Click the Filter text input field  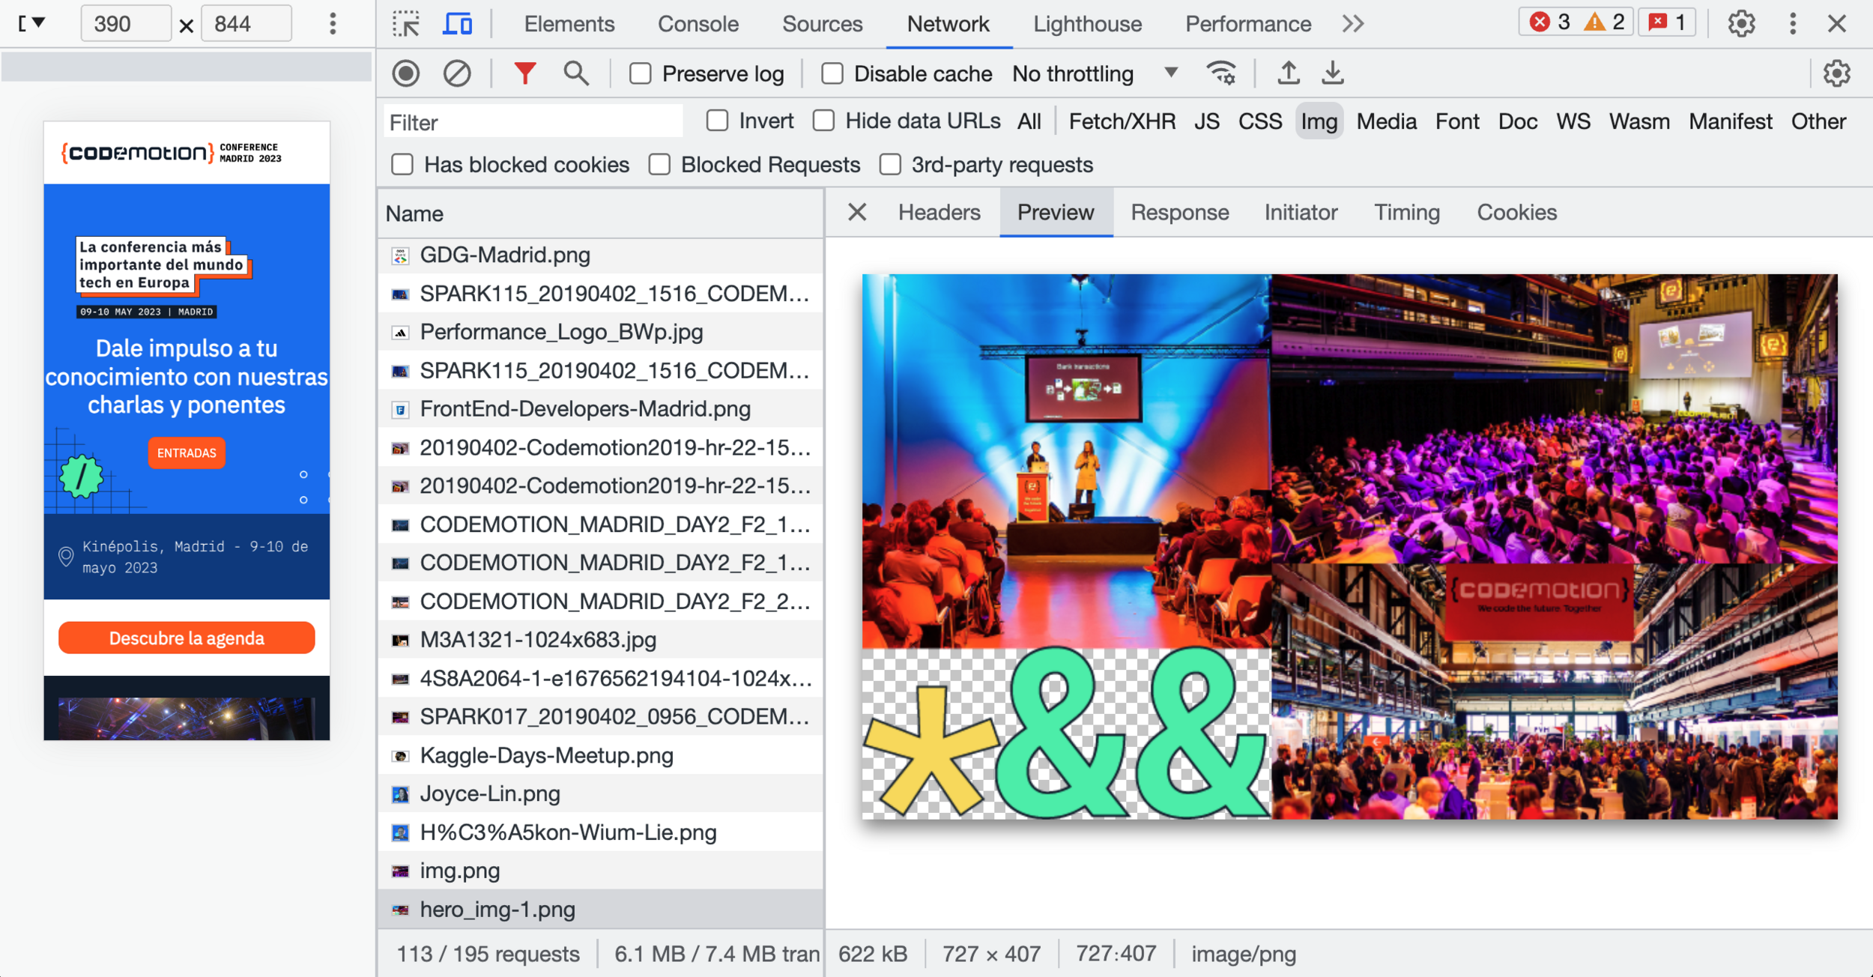click(x=533, y=122)
